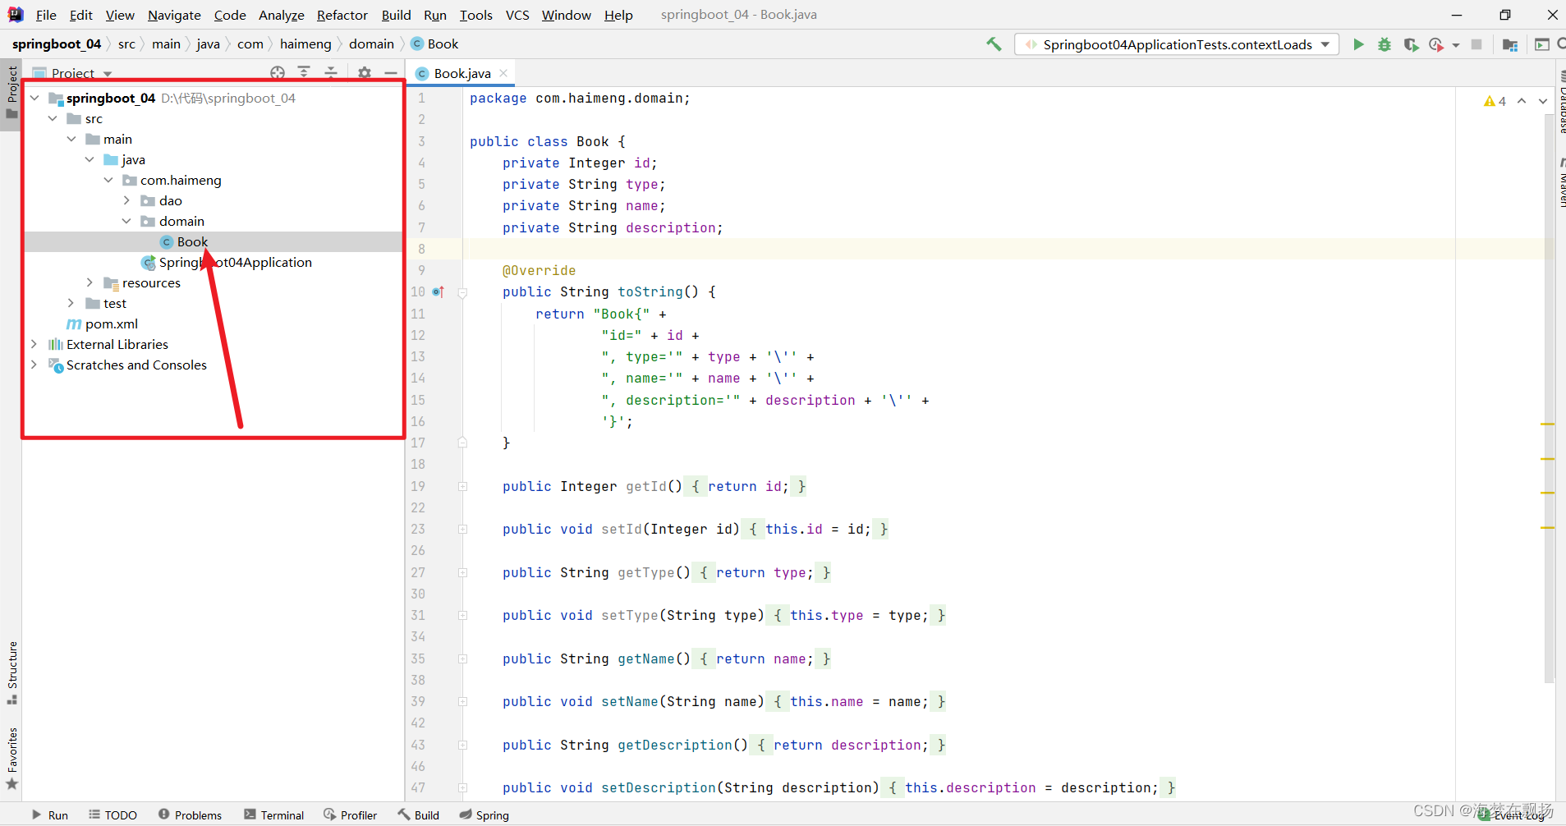The width and height of the screenshot is (1566, 826).
Task: Unfold the getDescription method on line 43
Action: pos(462,745)
